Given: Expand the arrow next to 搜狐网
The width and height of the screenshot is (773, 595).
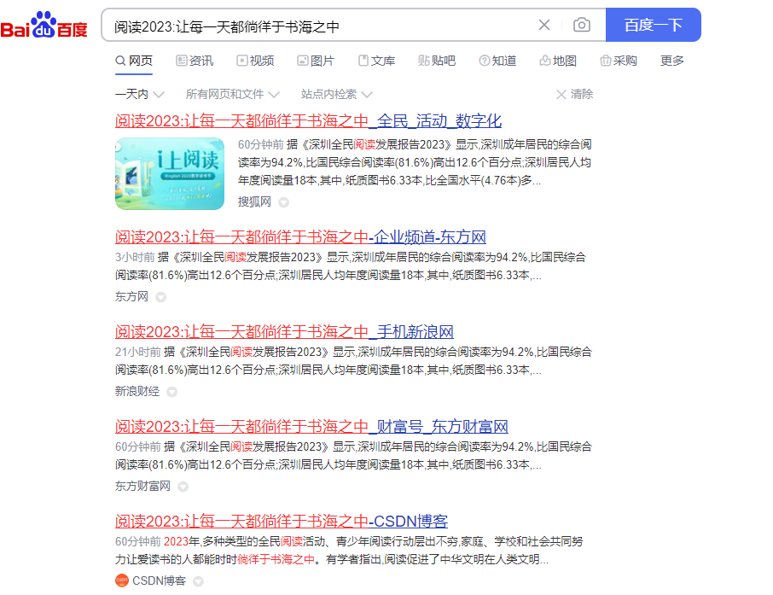Looking at the screenshot, I should pos(283,202).
